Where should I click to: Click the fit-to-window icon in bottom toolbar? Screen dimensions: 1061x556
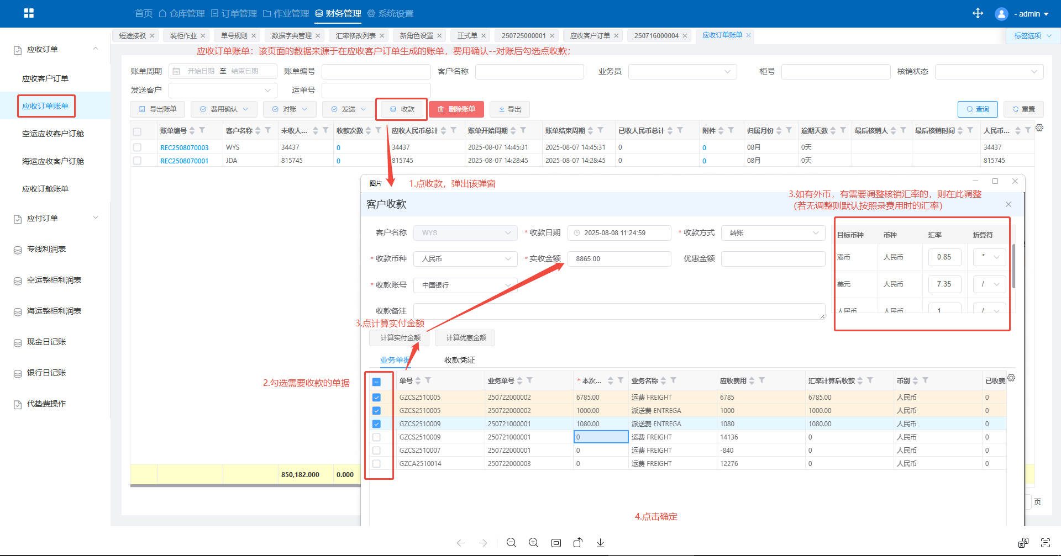click(556, 543)
